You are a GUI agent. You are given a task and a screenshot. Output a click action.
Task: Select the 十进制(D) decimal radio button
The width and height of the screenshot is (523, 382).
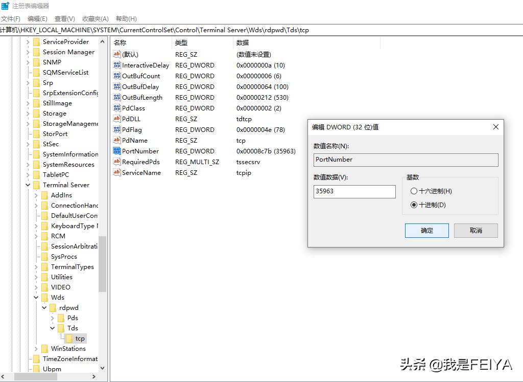pyautogui.click(x=414, y=205)
